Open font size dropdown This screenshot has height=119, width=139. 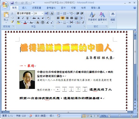[42, 13]
